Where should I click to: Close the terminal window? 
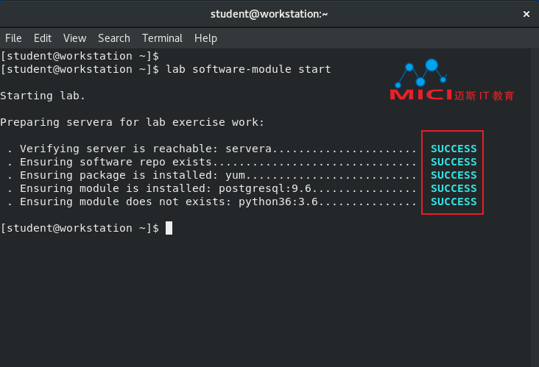coord(526,14)
